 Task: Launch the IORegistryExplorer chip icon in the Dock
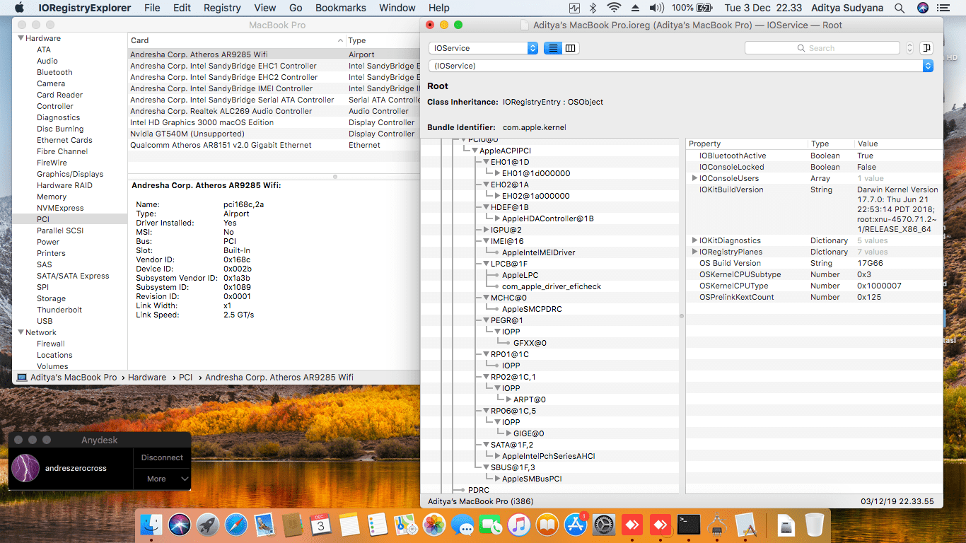[716, 525]
